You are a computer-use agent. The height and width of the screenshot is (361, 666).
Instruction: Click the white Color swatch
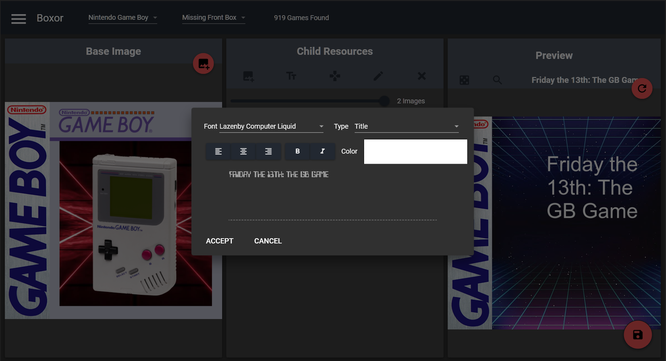click(x=415, y=152)
